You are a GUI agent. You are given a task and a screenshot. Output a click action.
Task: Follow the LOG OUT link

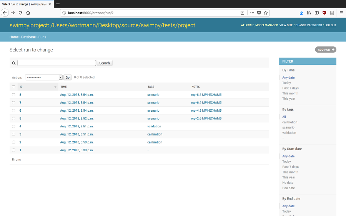[330, 25]
